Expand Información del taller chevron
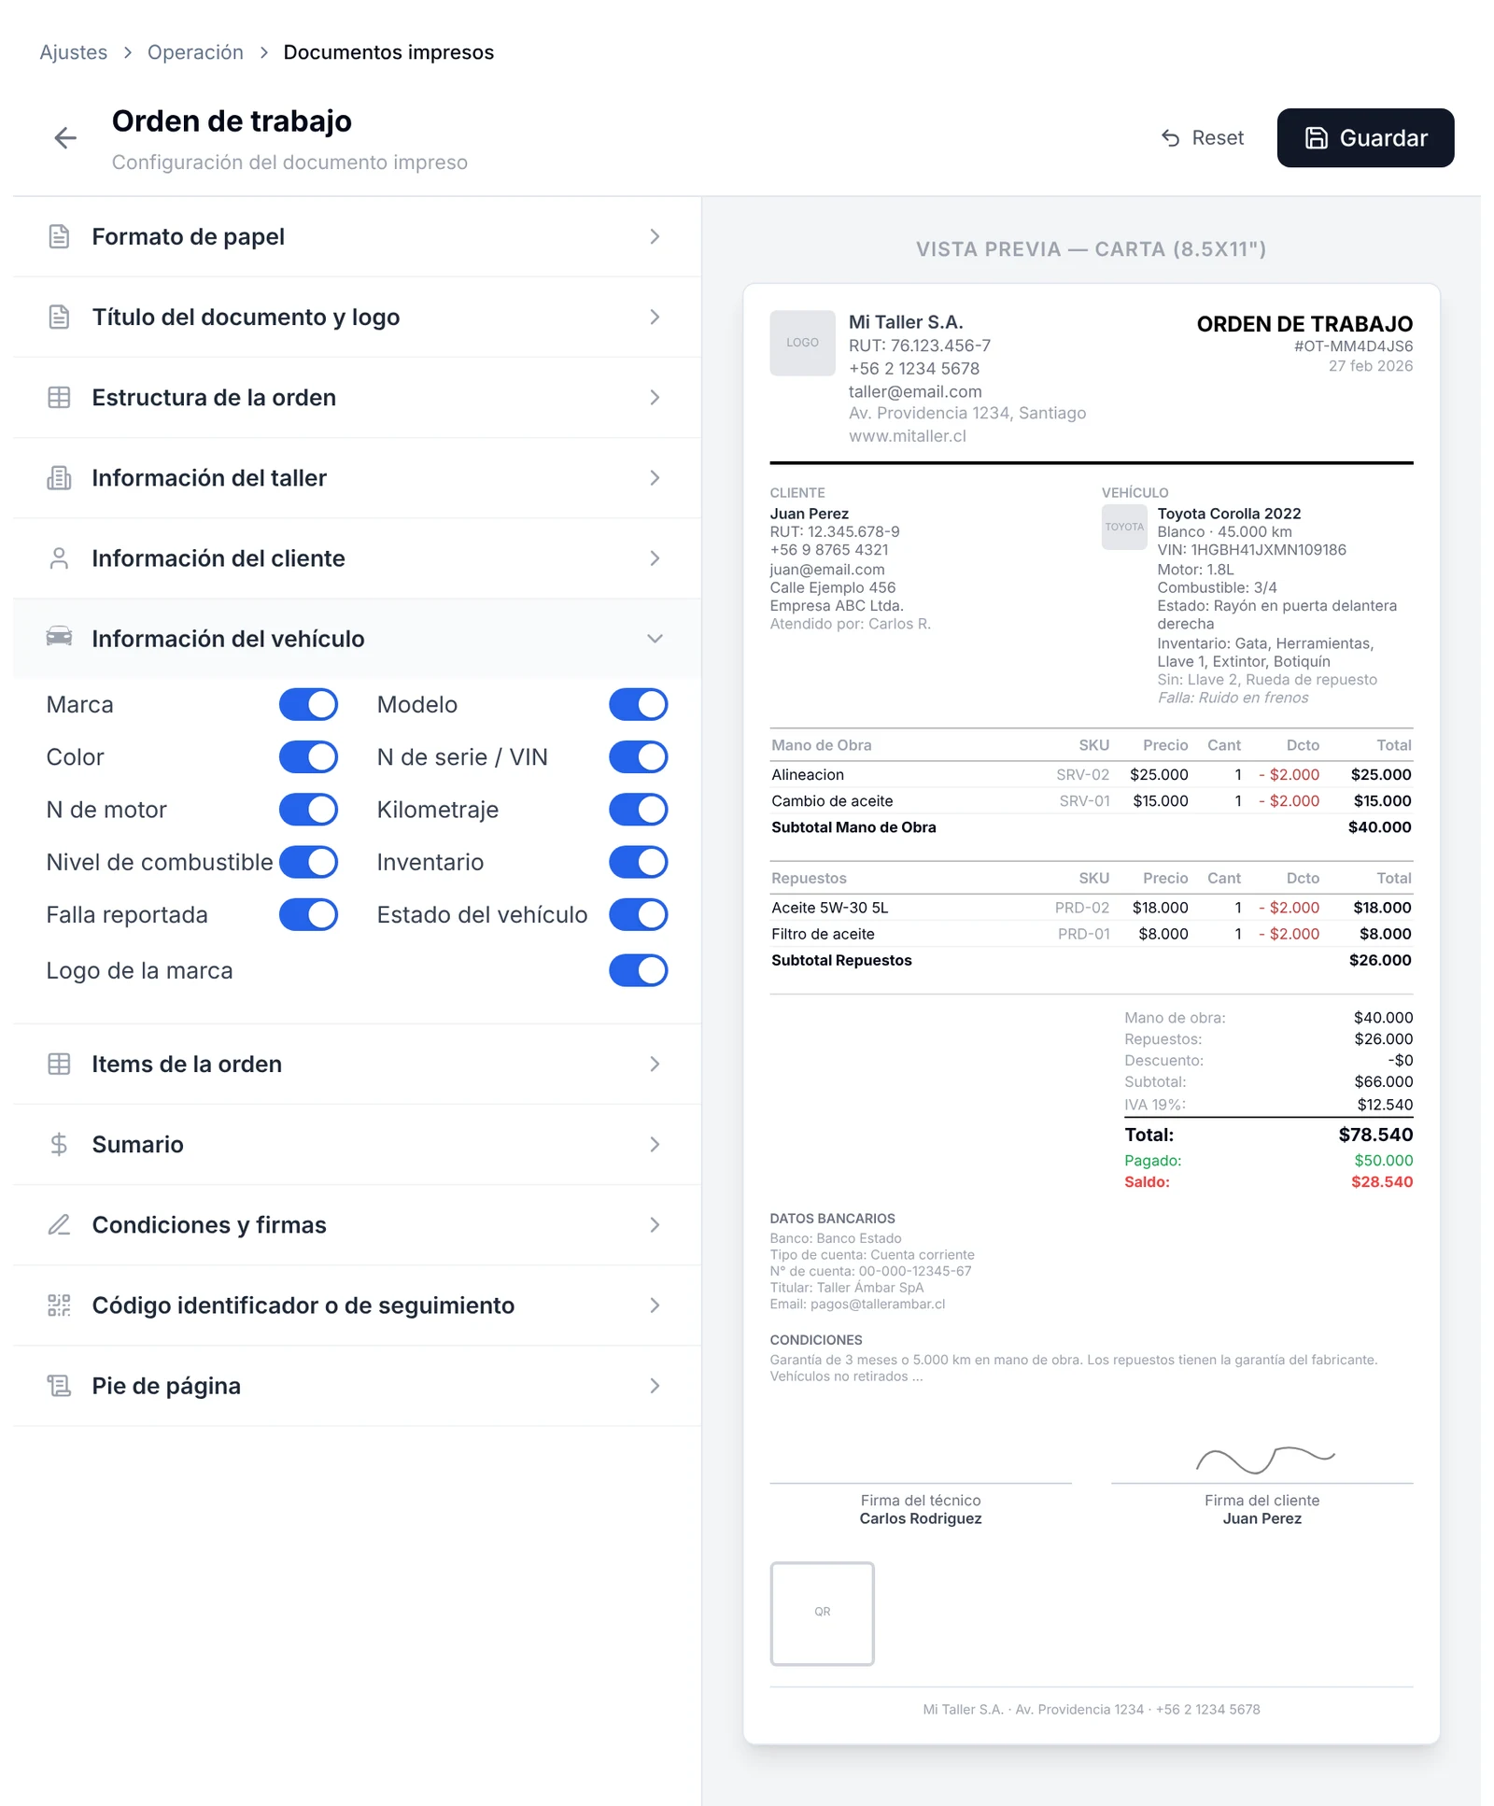This screenshot has height=1806, width=1494. 655,477
